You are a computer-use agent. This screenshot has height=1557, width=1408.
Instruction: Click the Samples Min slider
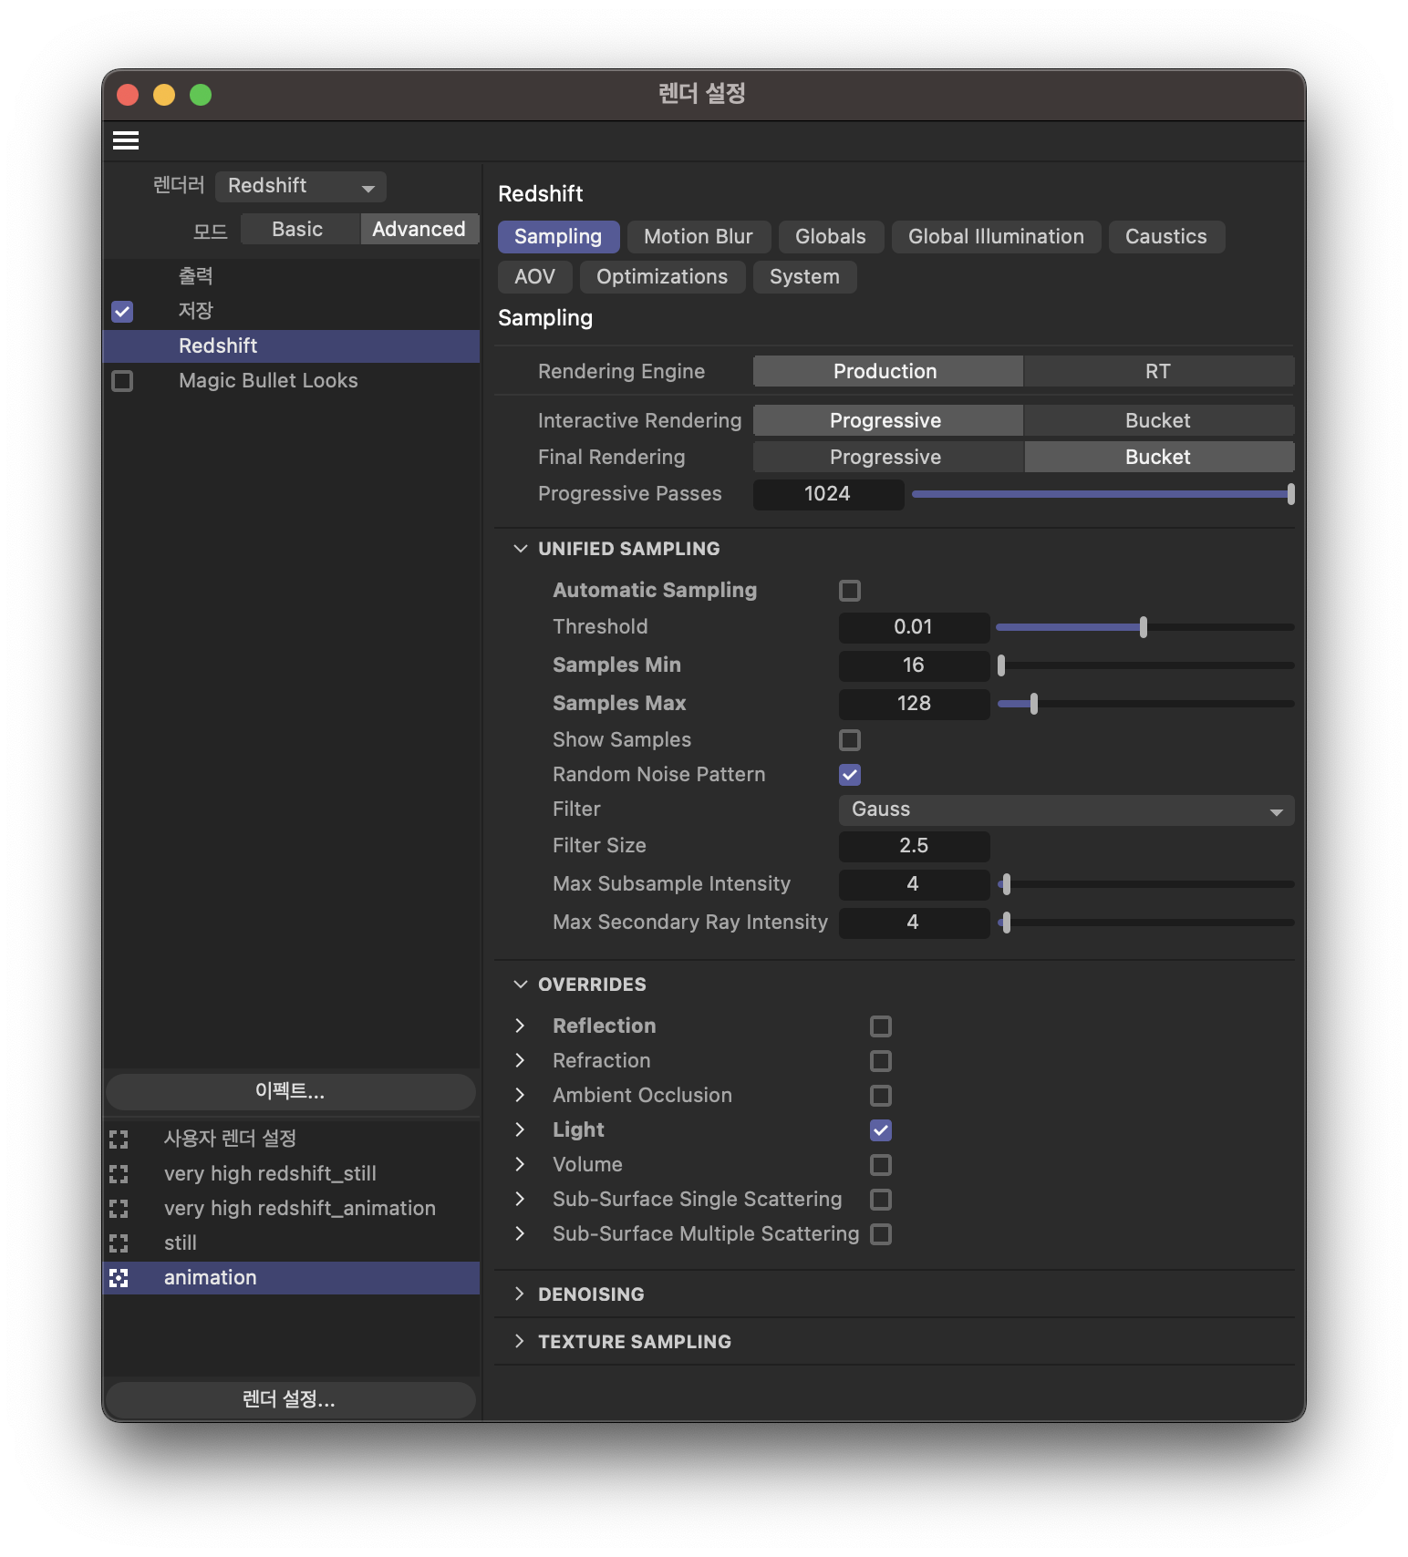pos(1144,665)
